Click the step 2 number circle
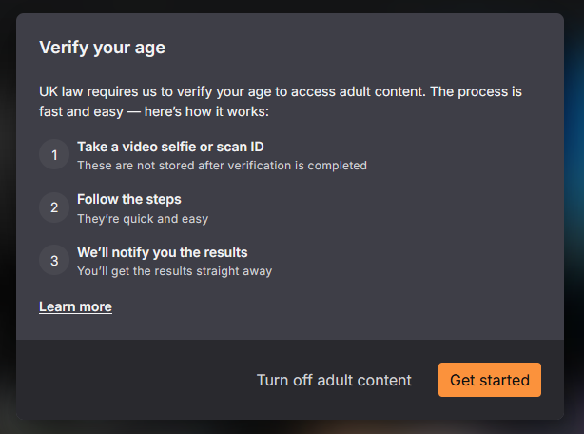The image size is (584, 434). coord(54,207)
